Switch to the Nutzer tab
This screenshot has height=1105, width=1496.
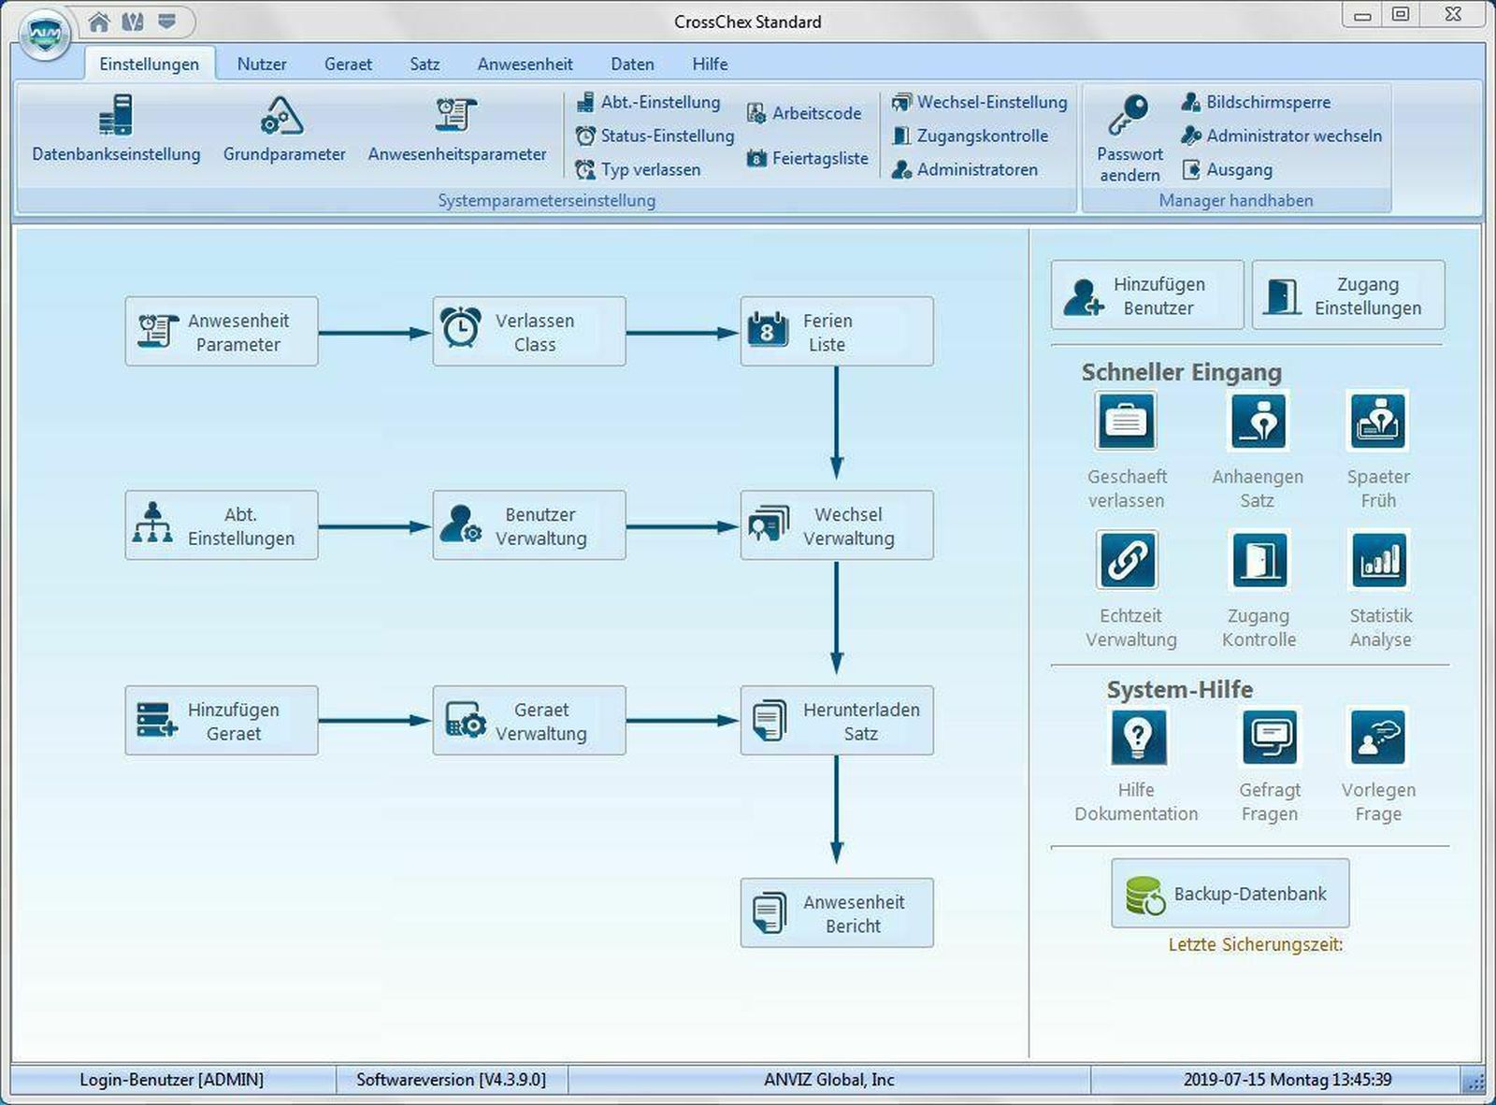pyautogui.click(x=262, y=65)
